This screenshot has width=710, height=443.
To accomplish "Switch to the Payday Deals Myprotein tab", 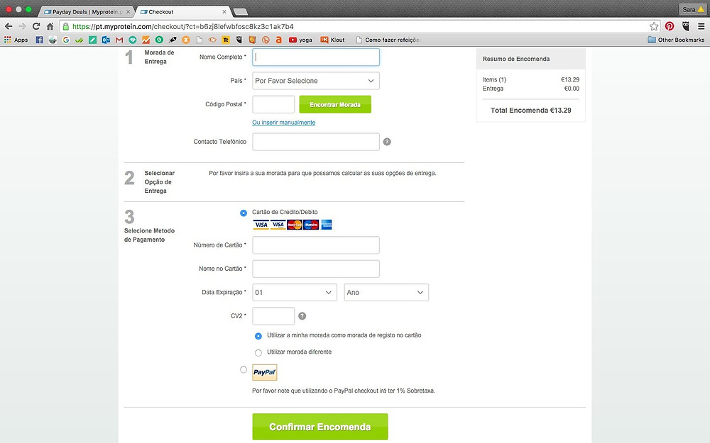I will 86,12.
